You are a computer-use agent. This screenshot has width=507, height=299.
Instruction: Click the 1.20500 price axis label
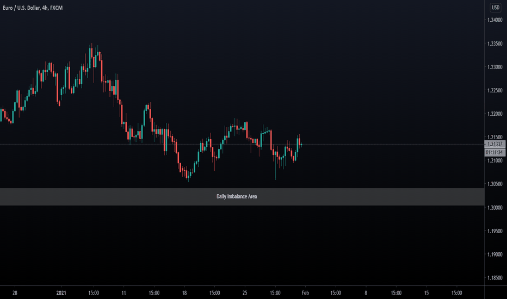[494, 184]
